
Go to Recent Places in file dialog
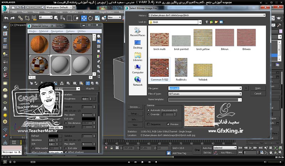[138, 32]
